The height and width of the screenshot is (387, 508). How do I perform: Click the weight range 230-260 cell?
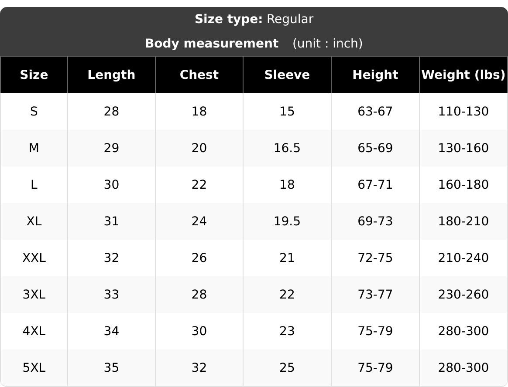tap(463, 294)
